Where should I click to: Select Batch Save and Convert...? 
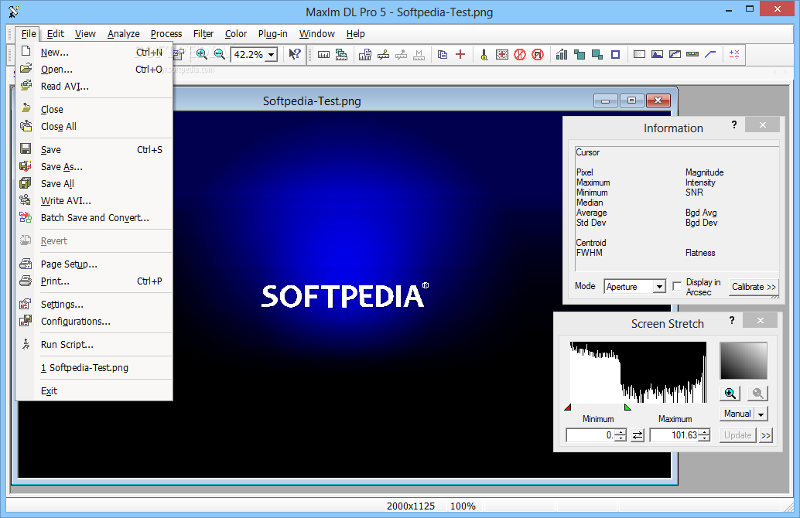click(94, 218)
